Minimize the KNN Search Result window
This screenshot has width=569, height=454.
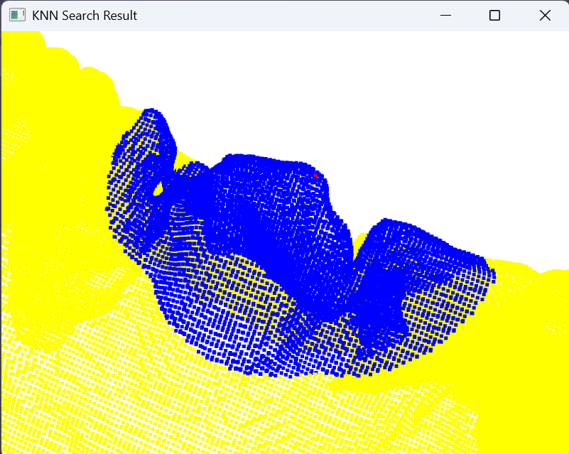point(445,15)
